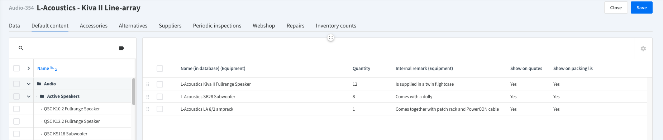Click the search magnifier icon
663x140 pixels.
pos(21,48)
